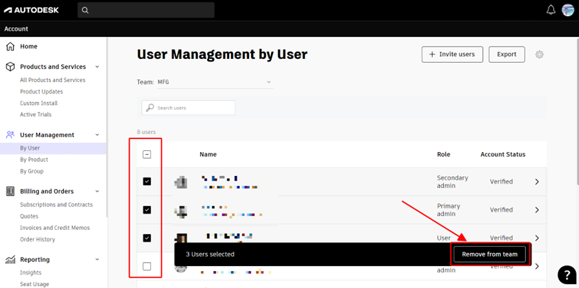Uncheck the Primary admin user's checkbox

(147, 210)
